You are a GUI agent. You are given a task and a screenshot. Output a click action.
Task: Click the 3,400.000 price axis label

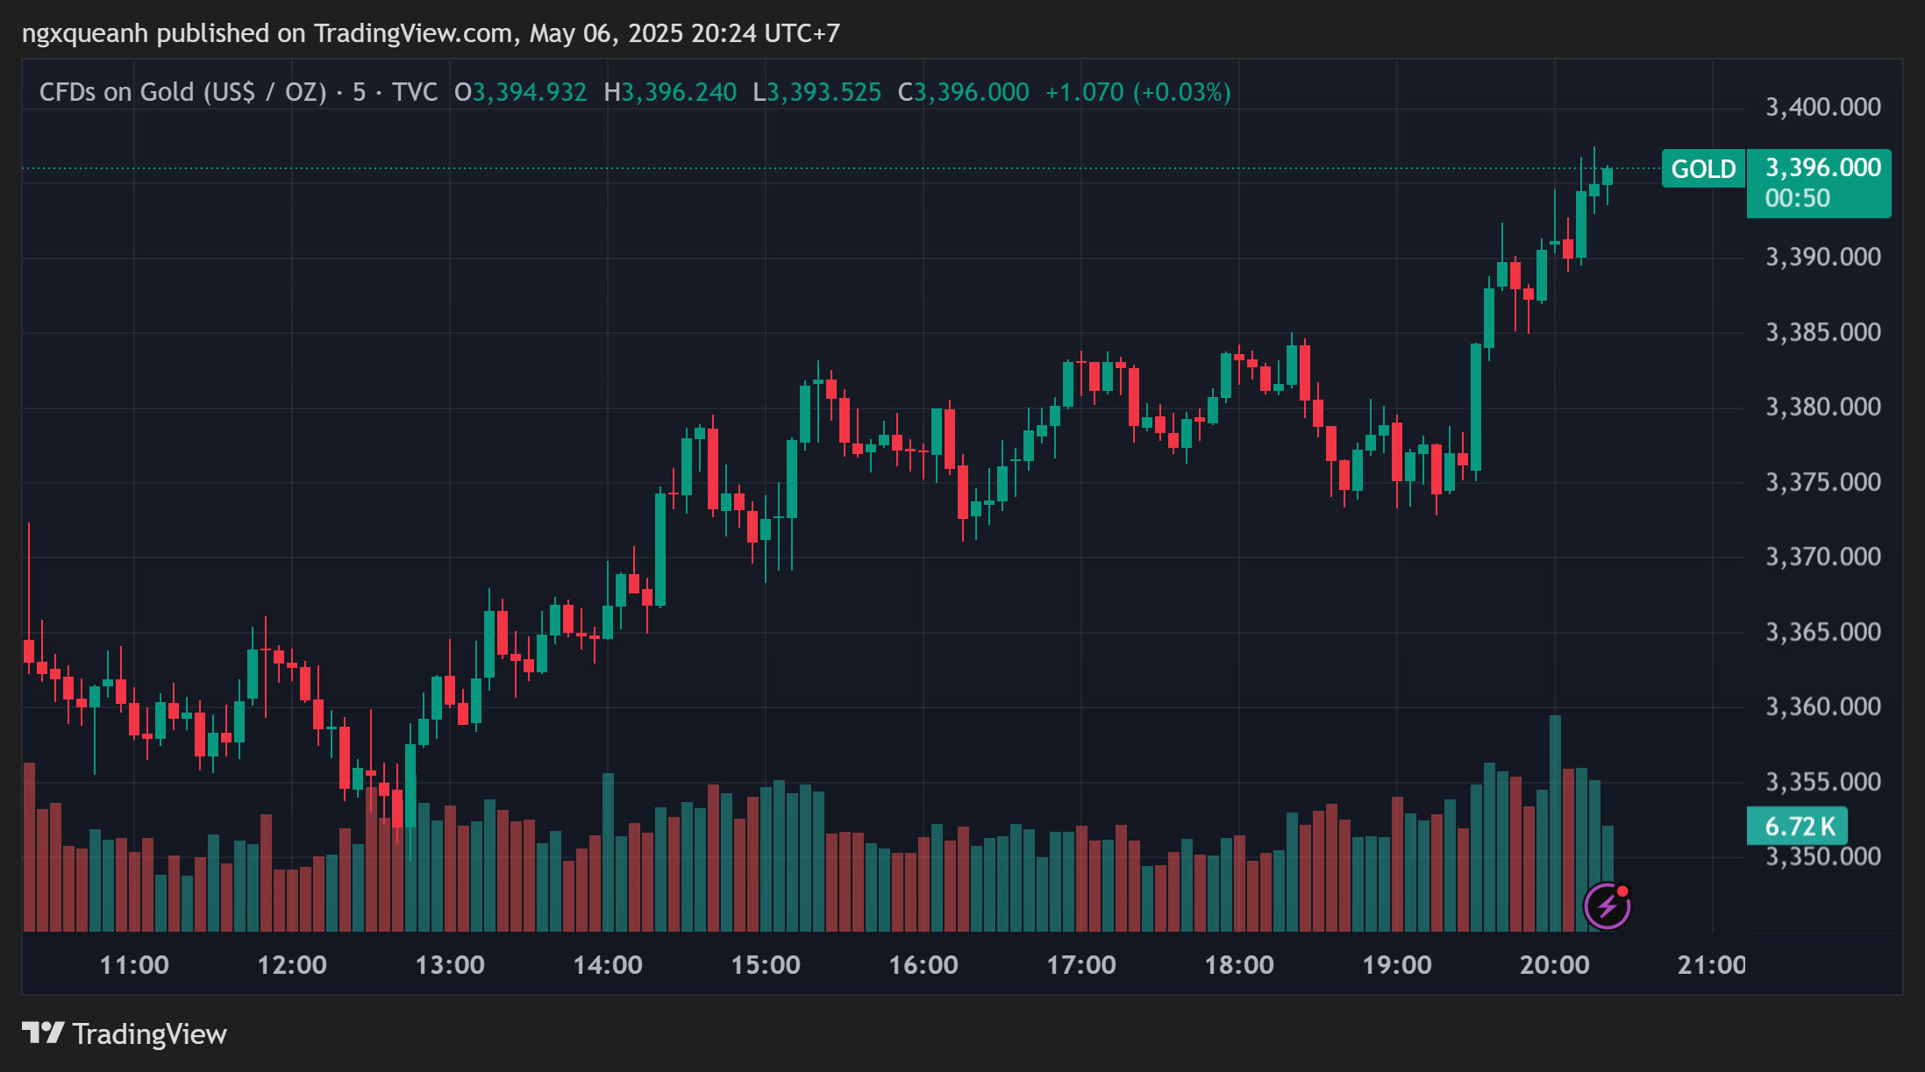click(x=1823, y=107)
